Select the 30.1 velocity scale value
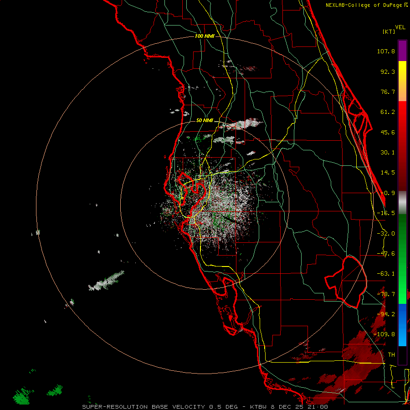 (x=388, y=153)
